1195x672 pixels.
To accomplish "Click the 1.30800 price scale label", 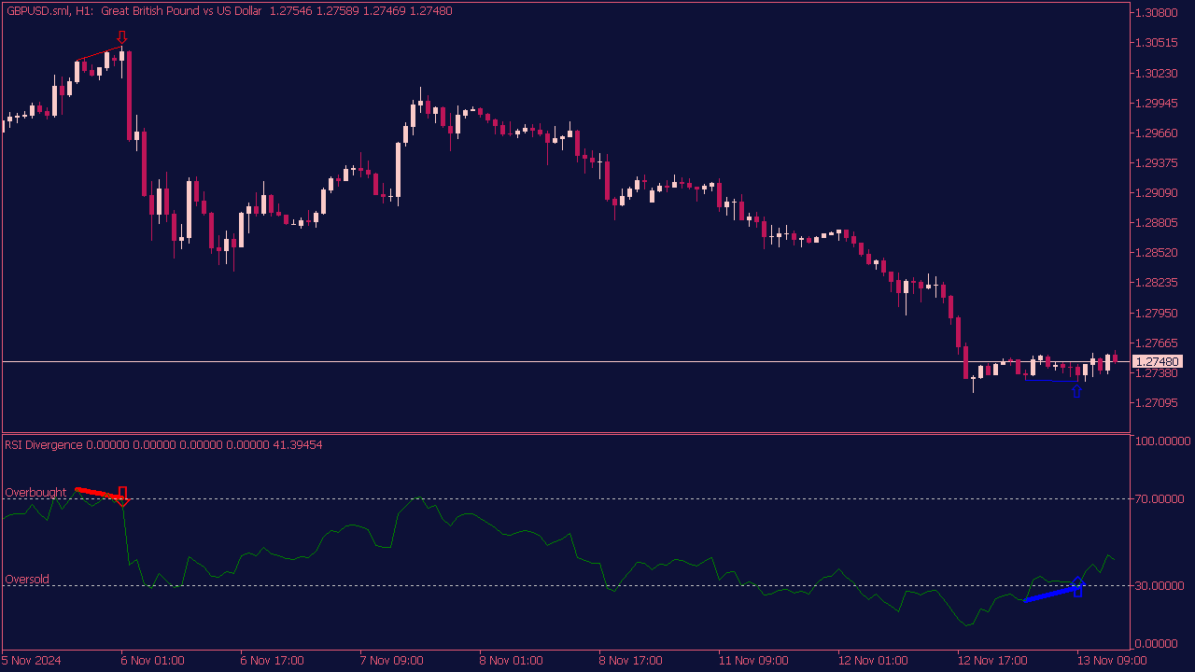I will [1157, 13].
